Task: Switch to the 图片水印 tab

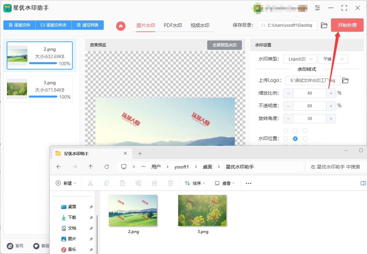Action: [x=145, y=25]
